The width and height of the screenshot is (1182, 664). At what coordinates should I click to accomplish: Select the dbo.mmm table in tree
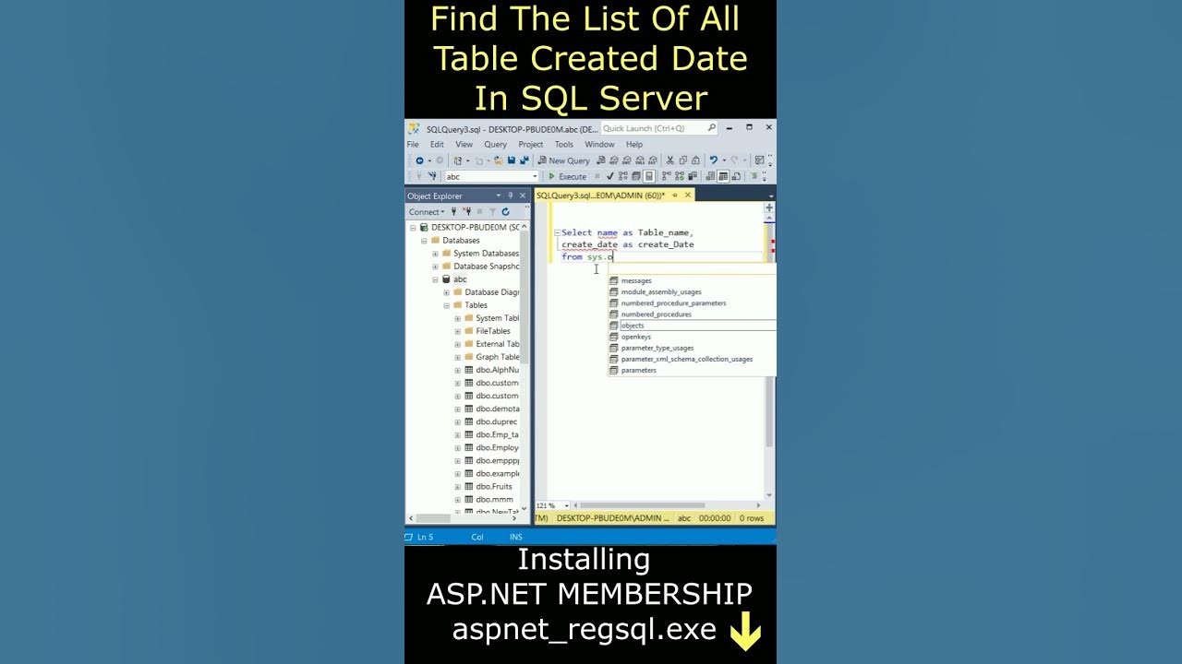pyautogui.click(x=493, y=500)
